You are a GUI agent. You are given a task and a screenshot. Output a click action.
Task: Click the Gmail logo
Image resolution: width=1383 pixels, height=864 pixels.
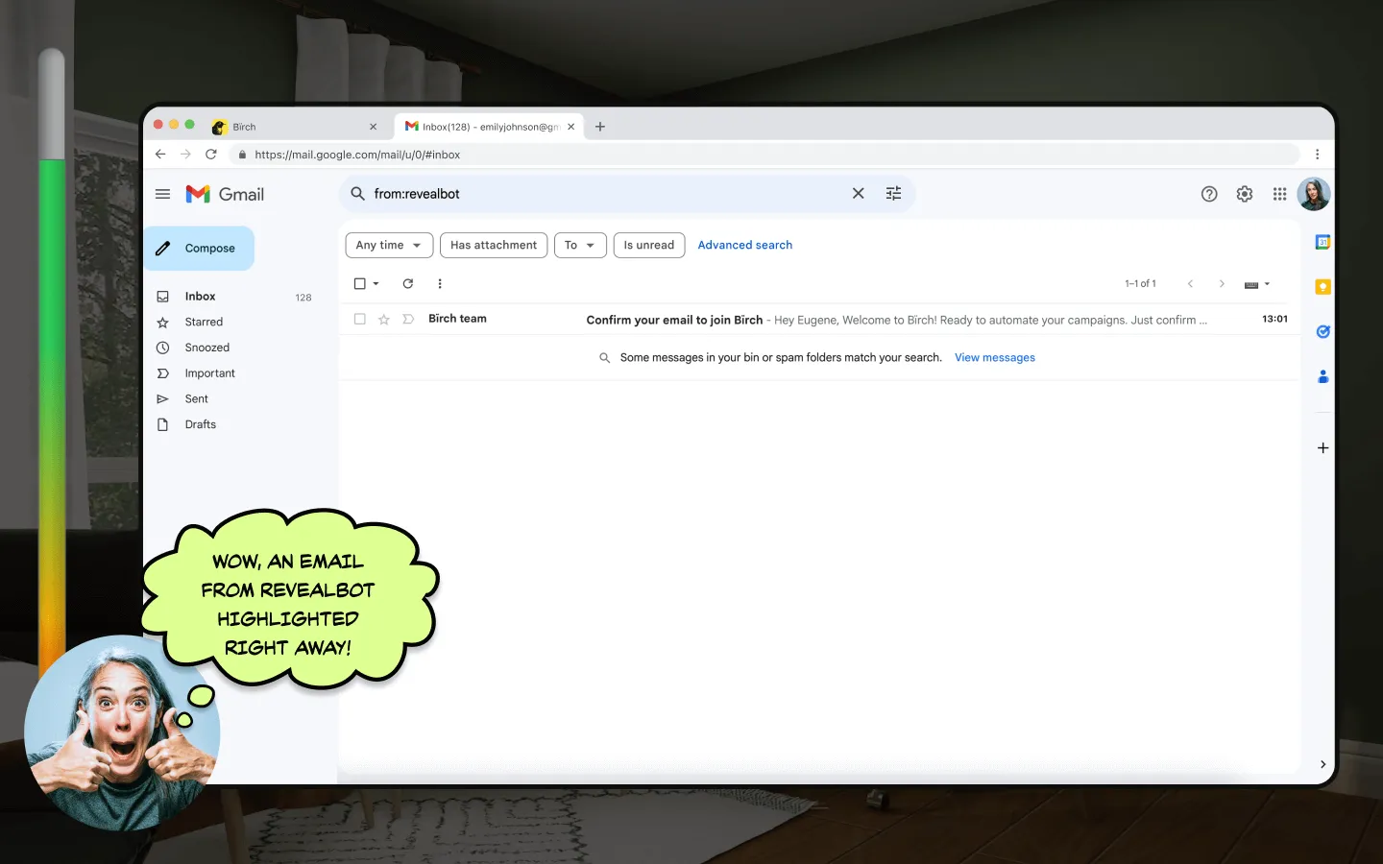point(225,194)
